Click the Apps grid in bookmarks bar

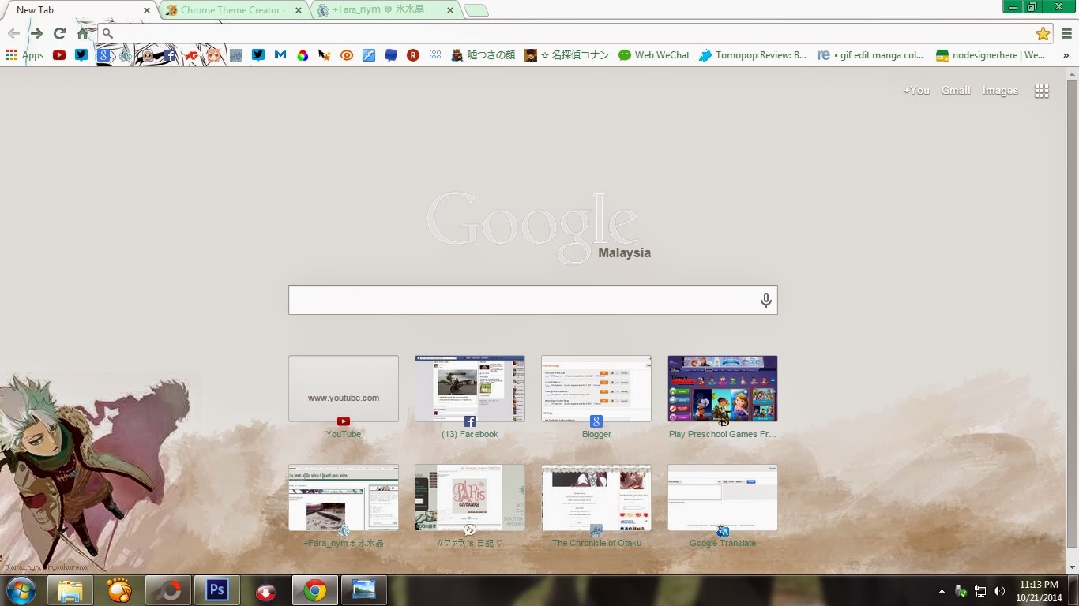point(24,55)
